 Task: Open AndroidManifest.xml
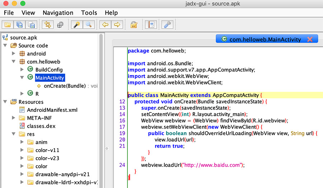(52, 110)
